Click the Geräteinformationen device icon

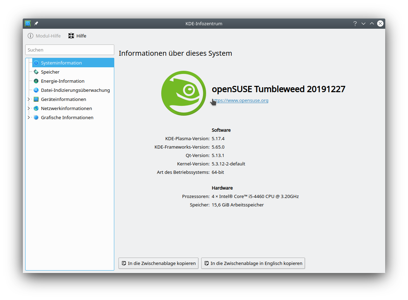[x=36, y=99]
